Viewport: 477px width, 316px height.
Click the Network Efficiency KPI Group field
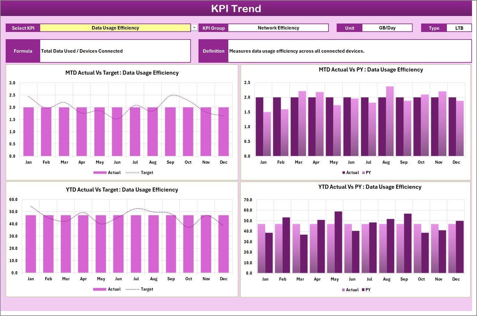click(278, 28)
